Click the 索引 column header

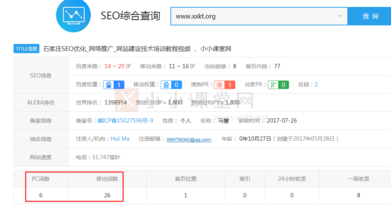pos(245,179)
